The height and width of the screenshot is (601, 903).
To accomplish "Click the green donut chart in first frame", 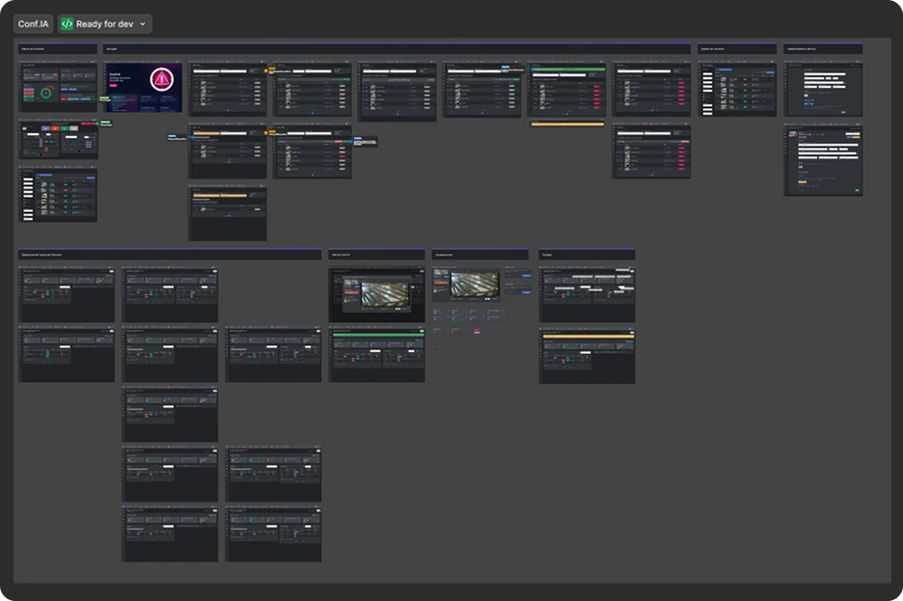I will (46, 94).
